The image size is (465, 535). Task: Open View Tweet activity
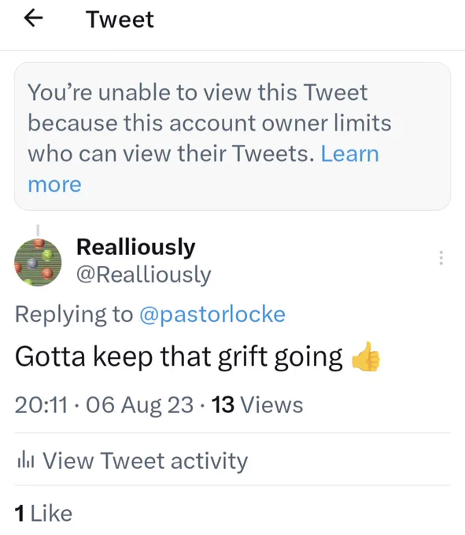[132, 460]
